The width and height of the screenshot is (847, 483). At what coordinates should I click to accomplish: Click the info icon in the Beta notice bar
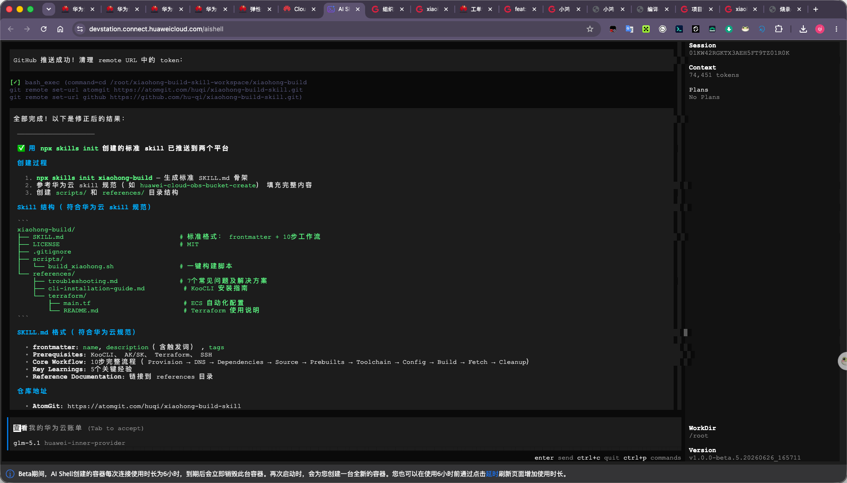tap(10, 474)
